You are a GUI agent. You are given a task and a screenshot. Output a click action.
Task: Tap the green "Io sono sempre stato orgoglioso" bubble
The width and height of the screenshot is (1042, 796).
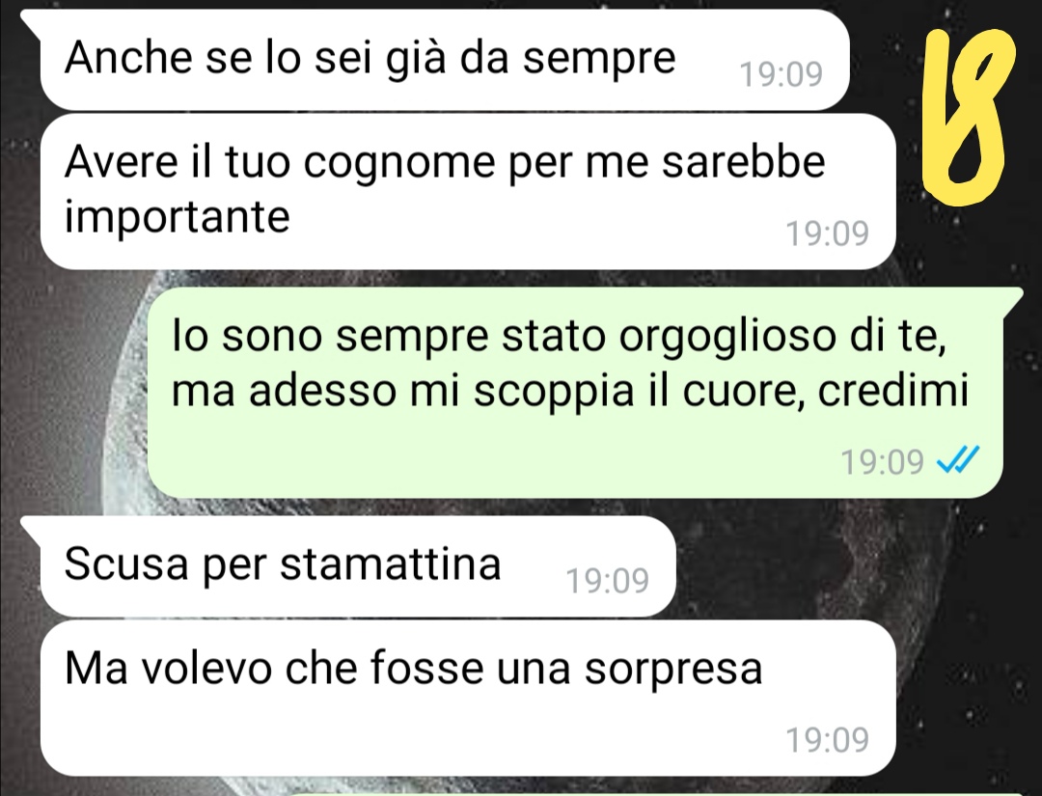tap(575, 392)
